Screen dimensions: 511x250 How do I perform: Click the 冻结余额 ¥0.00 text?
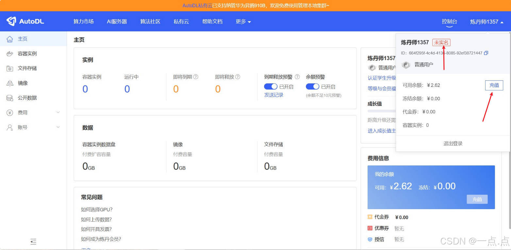(421, 98)
